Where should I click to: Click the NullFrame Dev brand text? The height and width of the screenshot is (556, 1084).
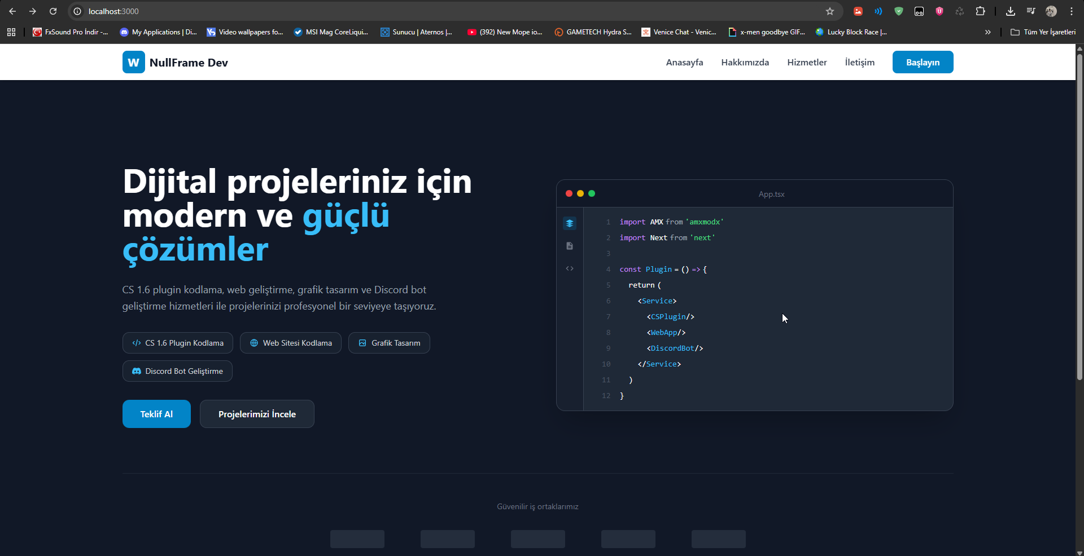pos(189,63)
